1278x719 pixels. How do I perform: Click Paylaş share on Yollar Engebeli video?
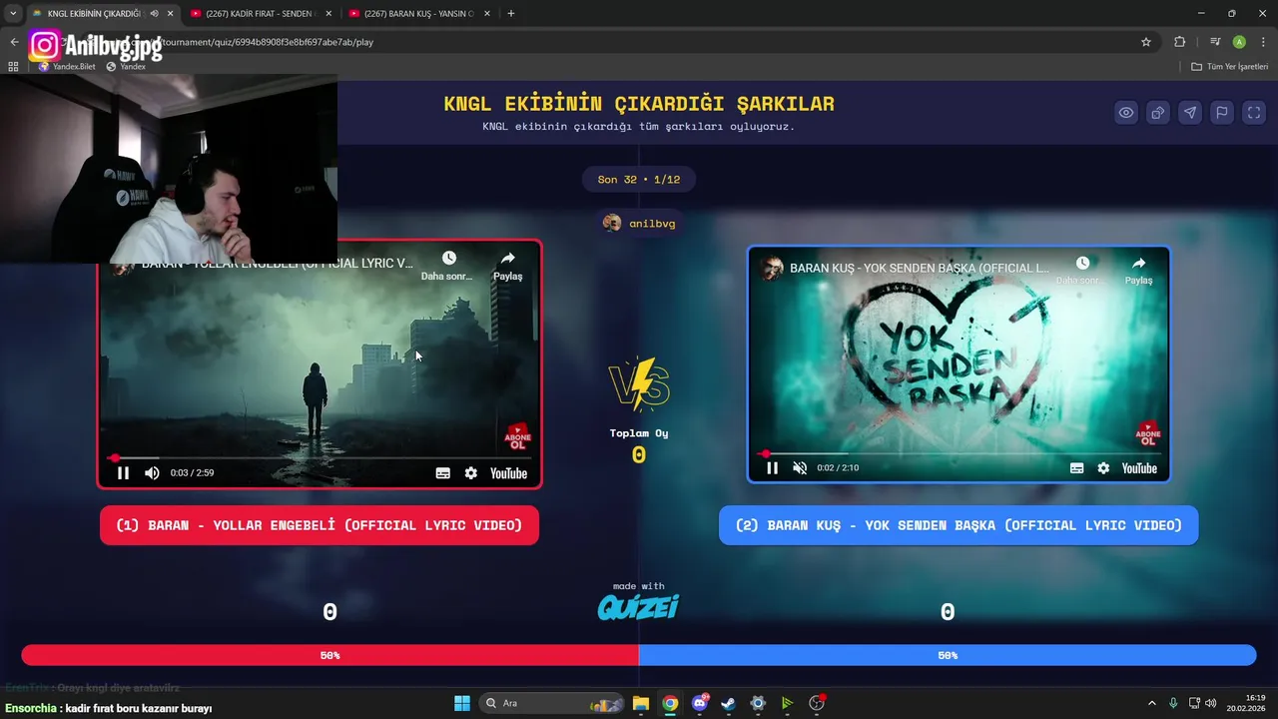507,266
